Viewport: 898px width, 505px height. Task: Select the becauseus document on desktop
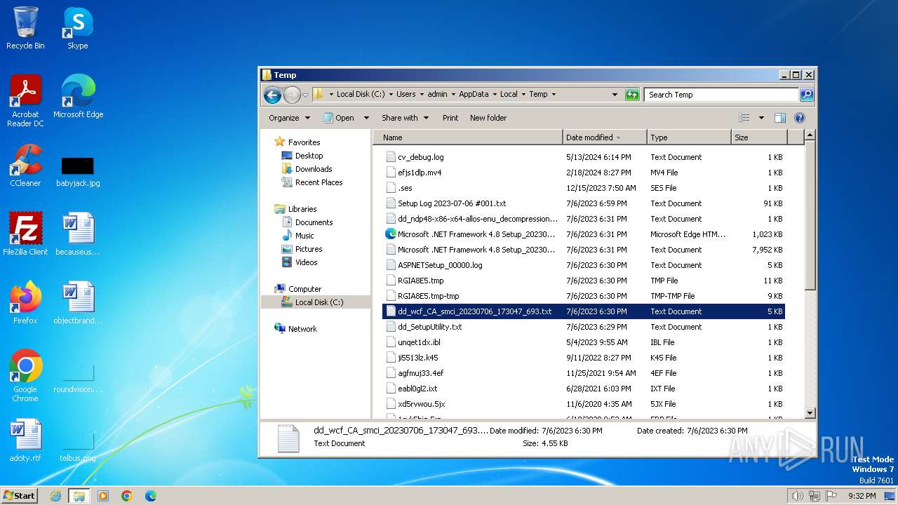point(78,234)
